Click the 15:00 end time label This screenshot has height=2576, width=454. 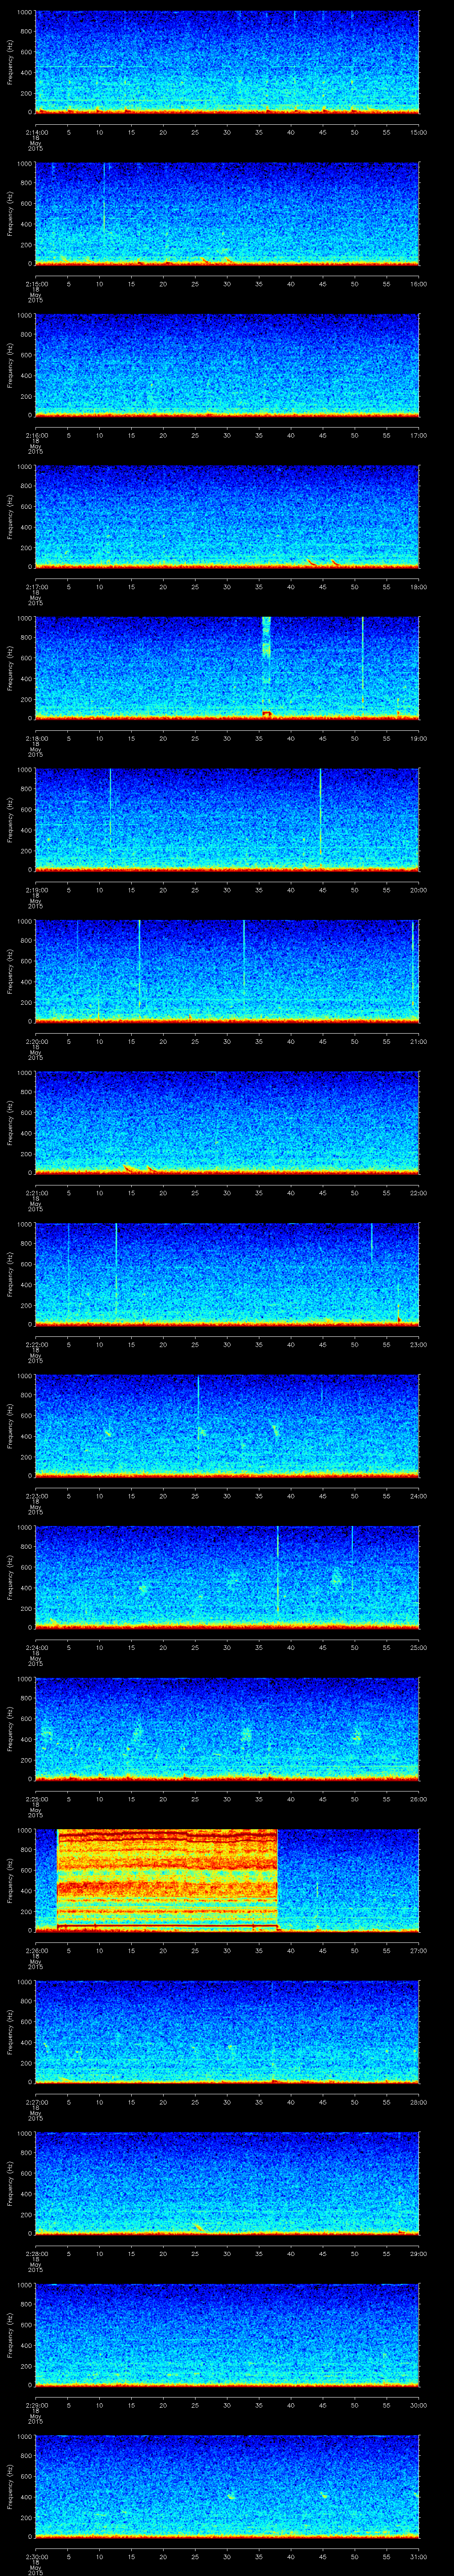point(419,132)
